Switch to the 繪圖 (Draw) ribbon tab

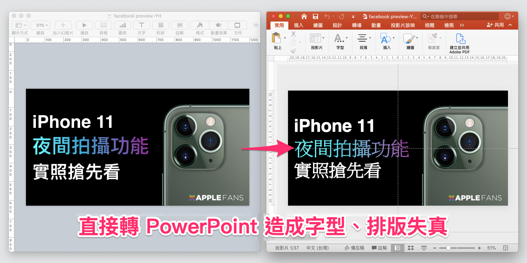click(x=318, y=25)
